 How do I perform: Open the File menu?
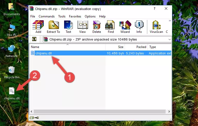[33, 16]
